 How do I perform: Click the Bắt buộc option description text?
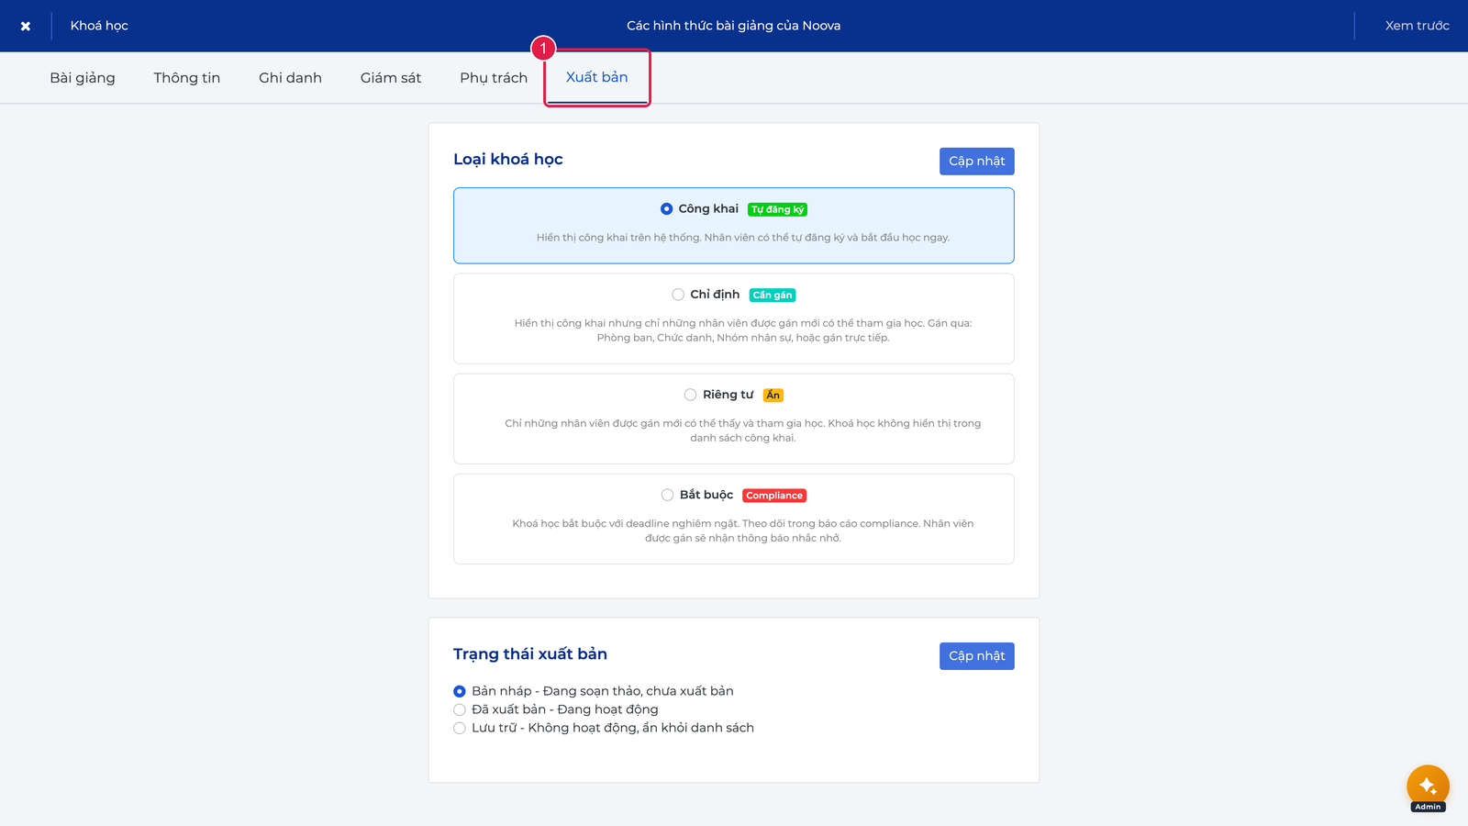[743, 530]
